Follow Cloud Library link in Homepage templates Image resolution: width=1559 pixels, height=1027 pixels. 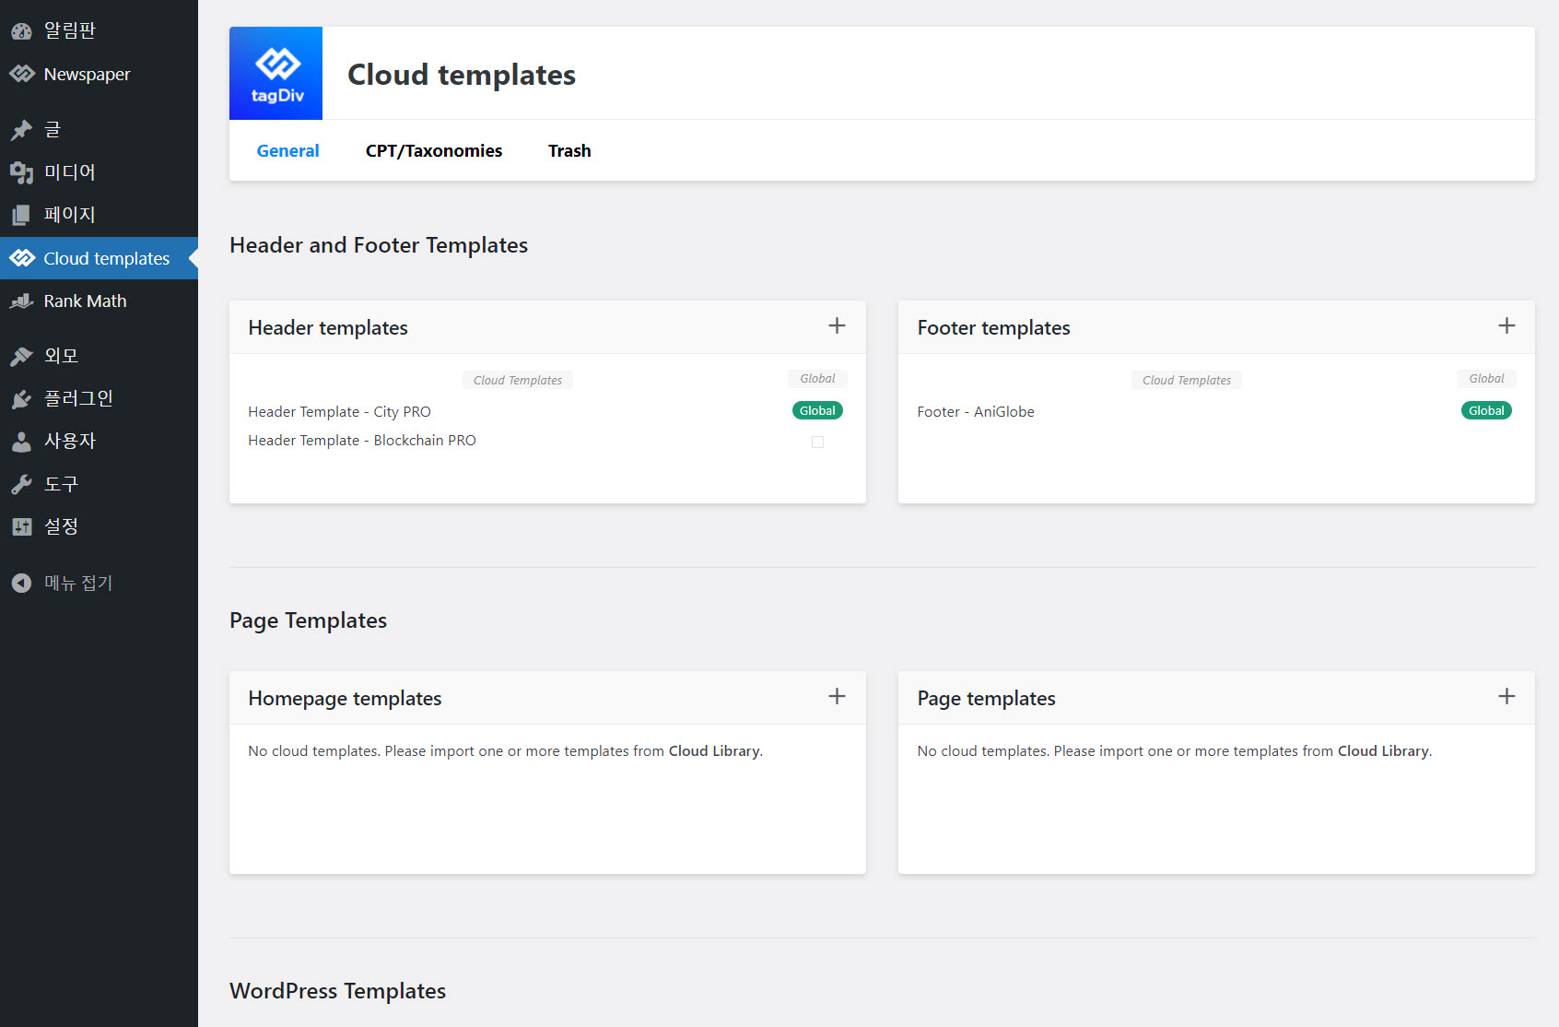pyautogui.click(x=714, y=750)
